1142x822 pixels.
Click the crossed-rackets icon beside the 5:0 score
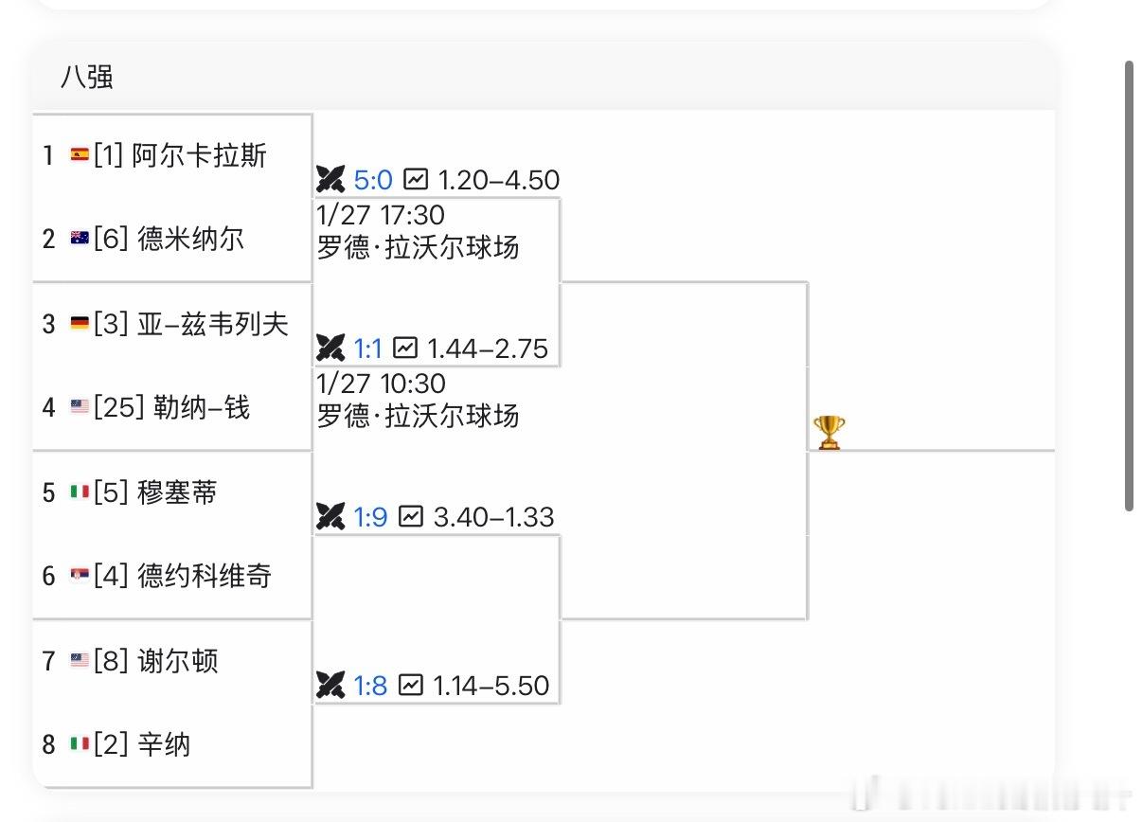tap(330, 179)
